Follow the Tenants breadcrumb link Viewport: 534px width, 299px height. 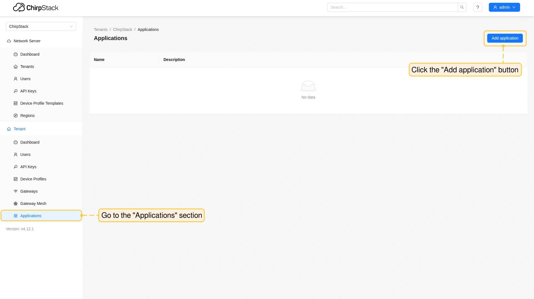click(101, 30)
